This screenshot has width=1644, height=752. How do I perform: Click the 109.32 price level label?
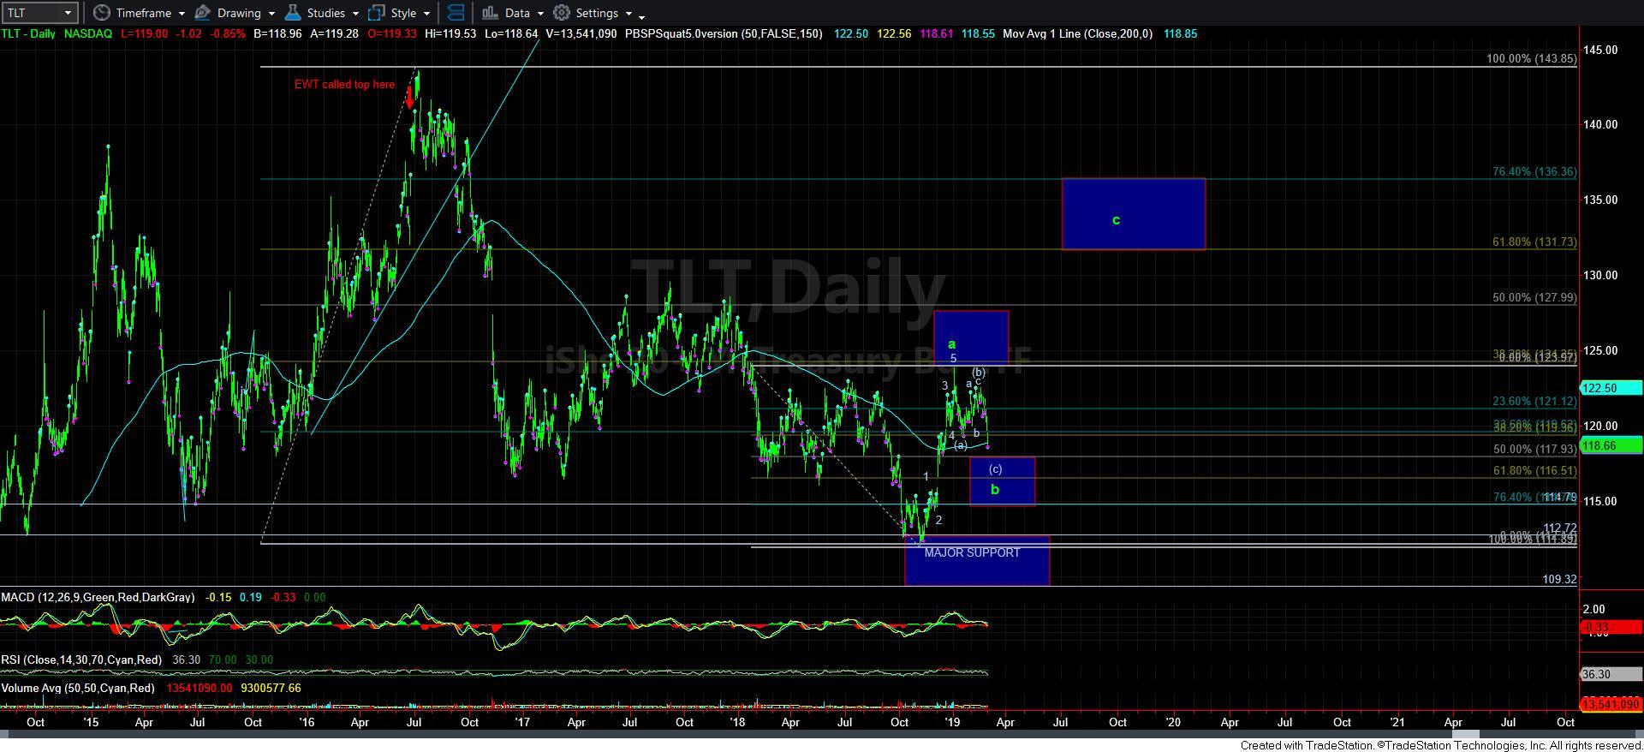(1559, 579)
